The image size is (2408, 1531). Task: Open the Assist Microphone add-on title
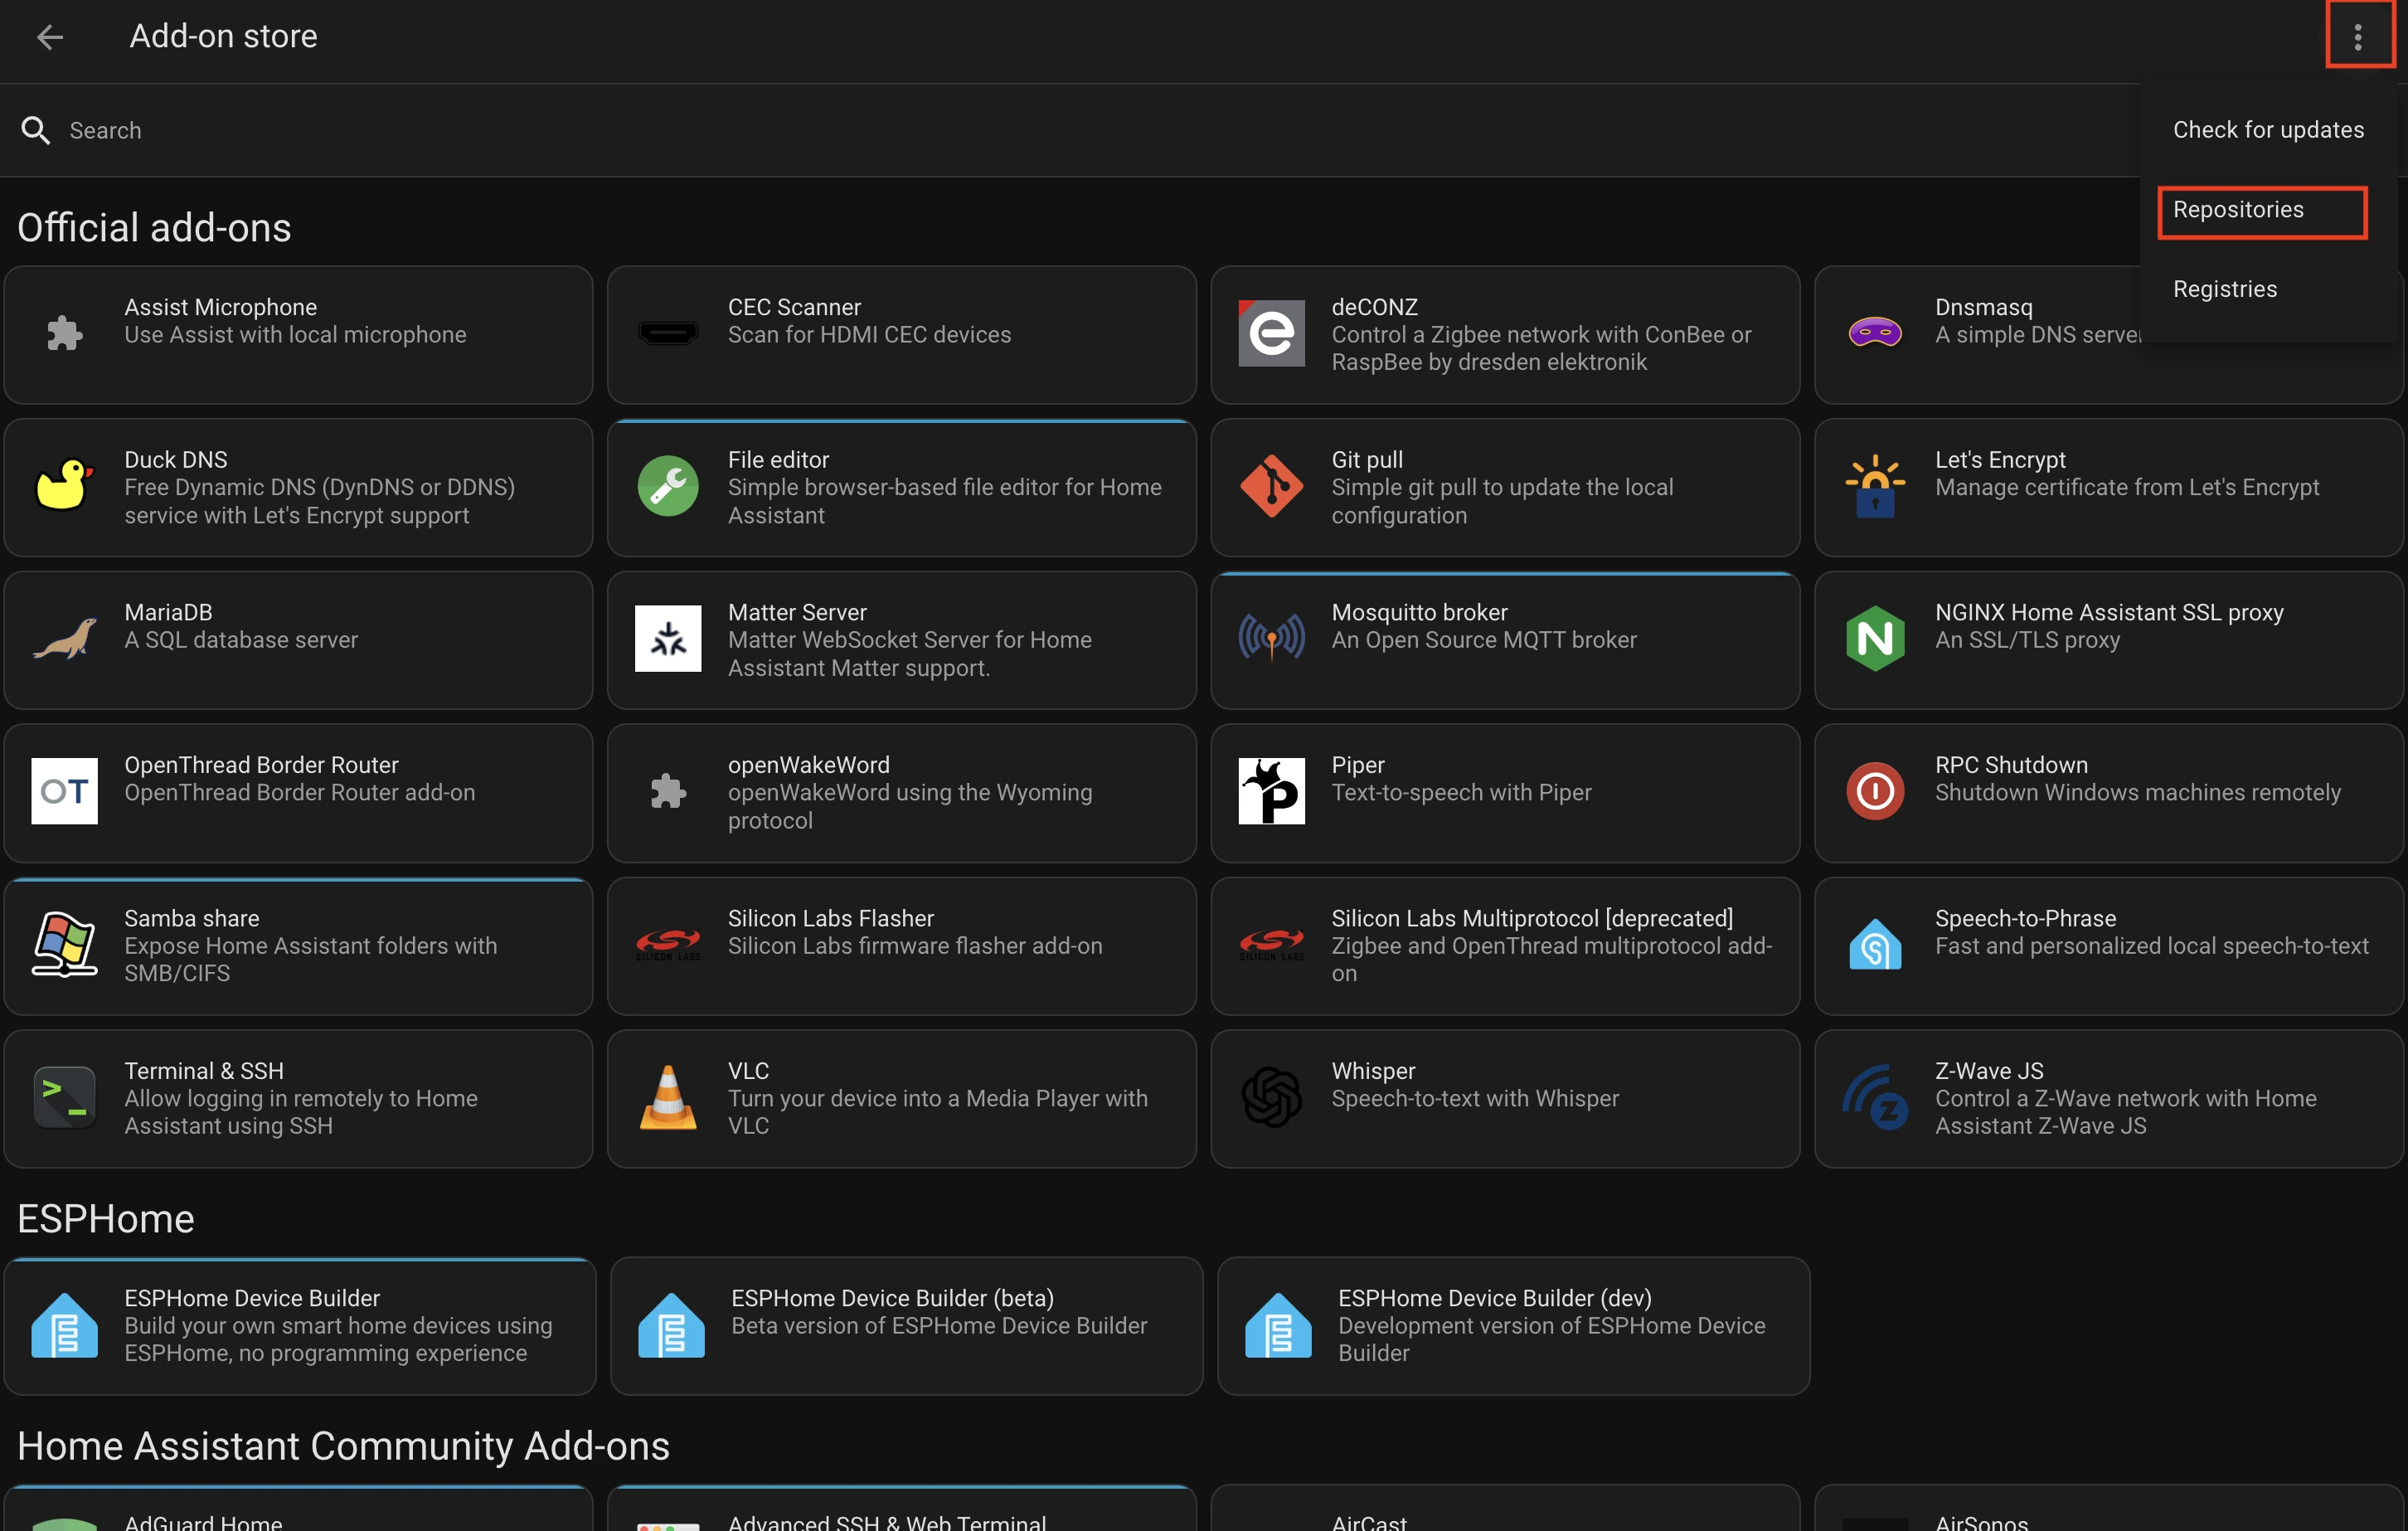point(220,308)
